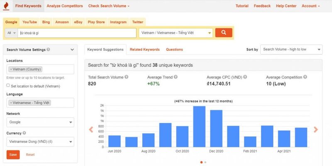Expand the Currency dropdown for Vietnamese Dong
The image size is (332, 166).
[x=40, y=142]
